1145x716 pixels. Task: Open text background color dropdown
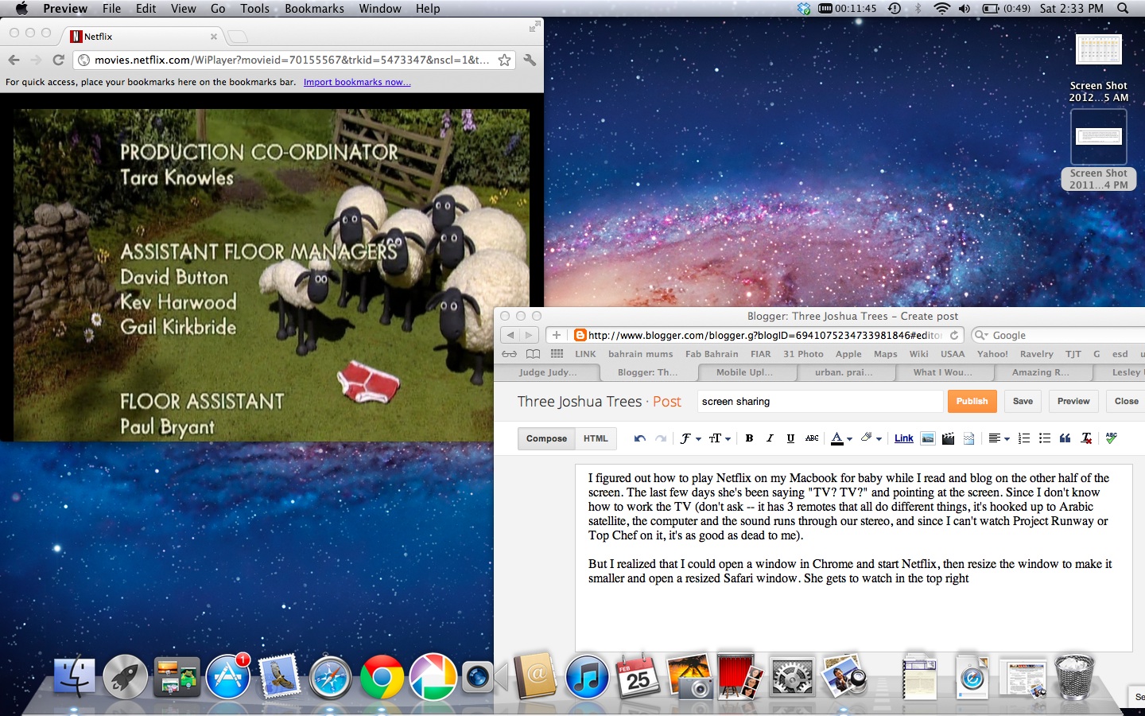click(871, 438)
